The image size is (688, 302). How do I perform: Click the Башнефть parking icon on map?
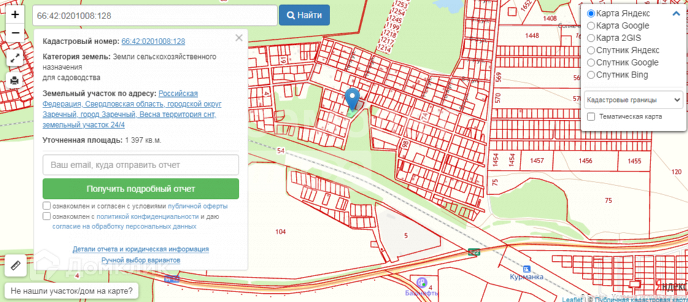tap(422, 282)
